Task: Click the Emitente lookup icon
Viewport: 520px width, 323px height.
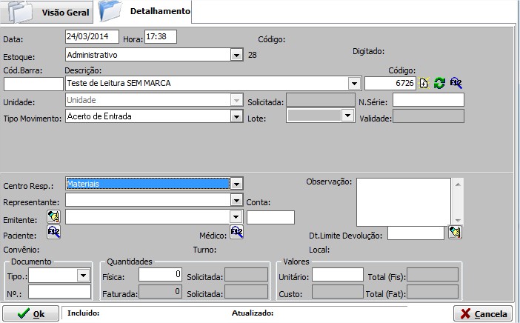Action: point(53,216)
